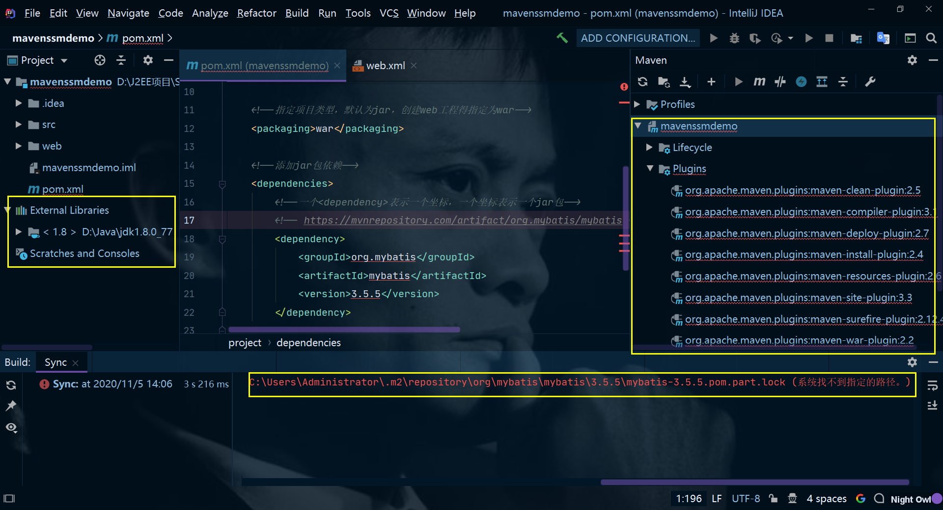The width and height of the screenshot is (943, 510).
Task: Click the editor vertical scrollbar thumb
Action: pos(626,218)
